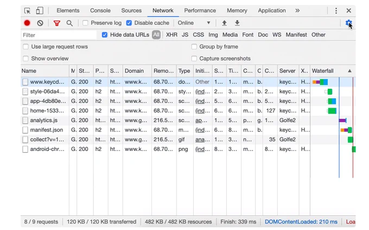This screenshot has height=230, width=369.
Task: Open the Application tab
Action: tap(272, 11)
